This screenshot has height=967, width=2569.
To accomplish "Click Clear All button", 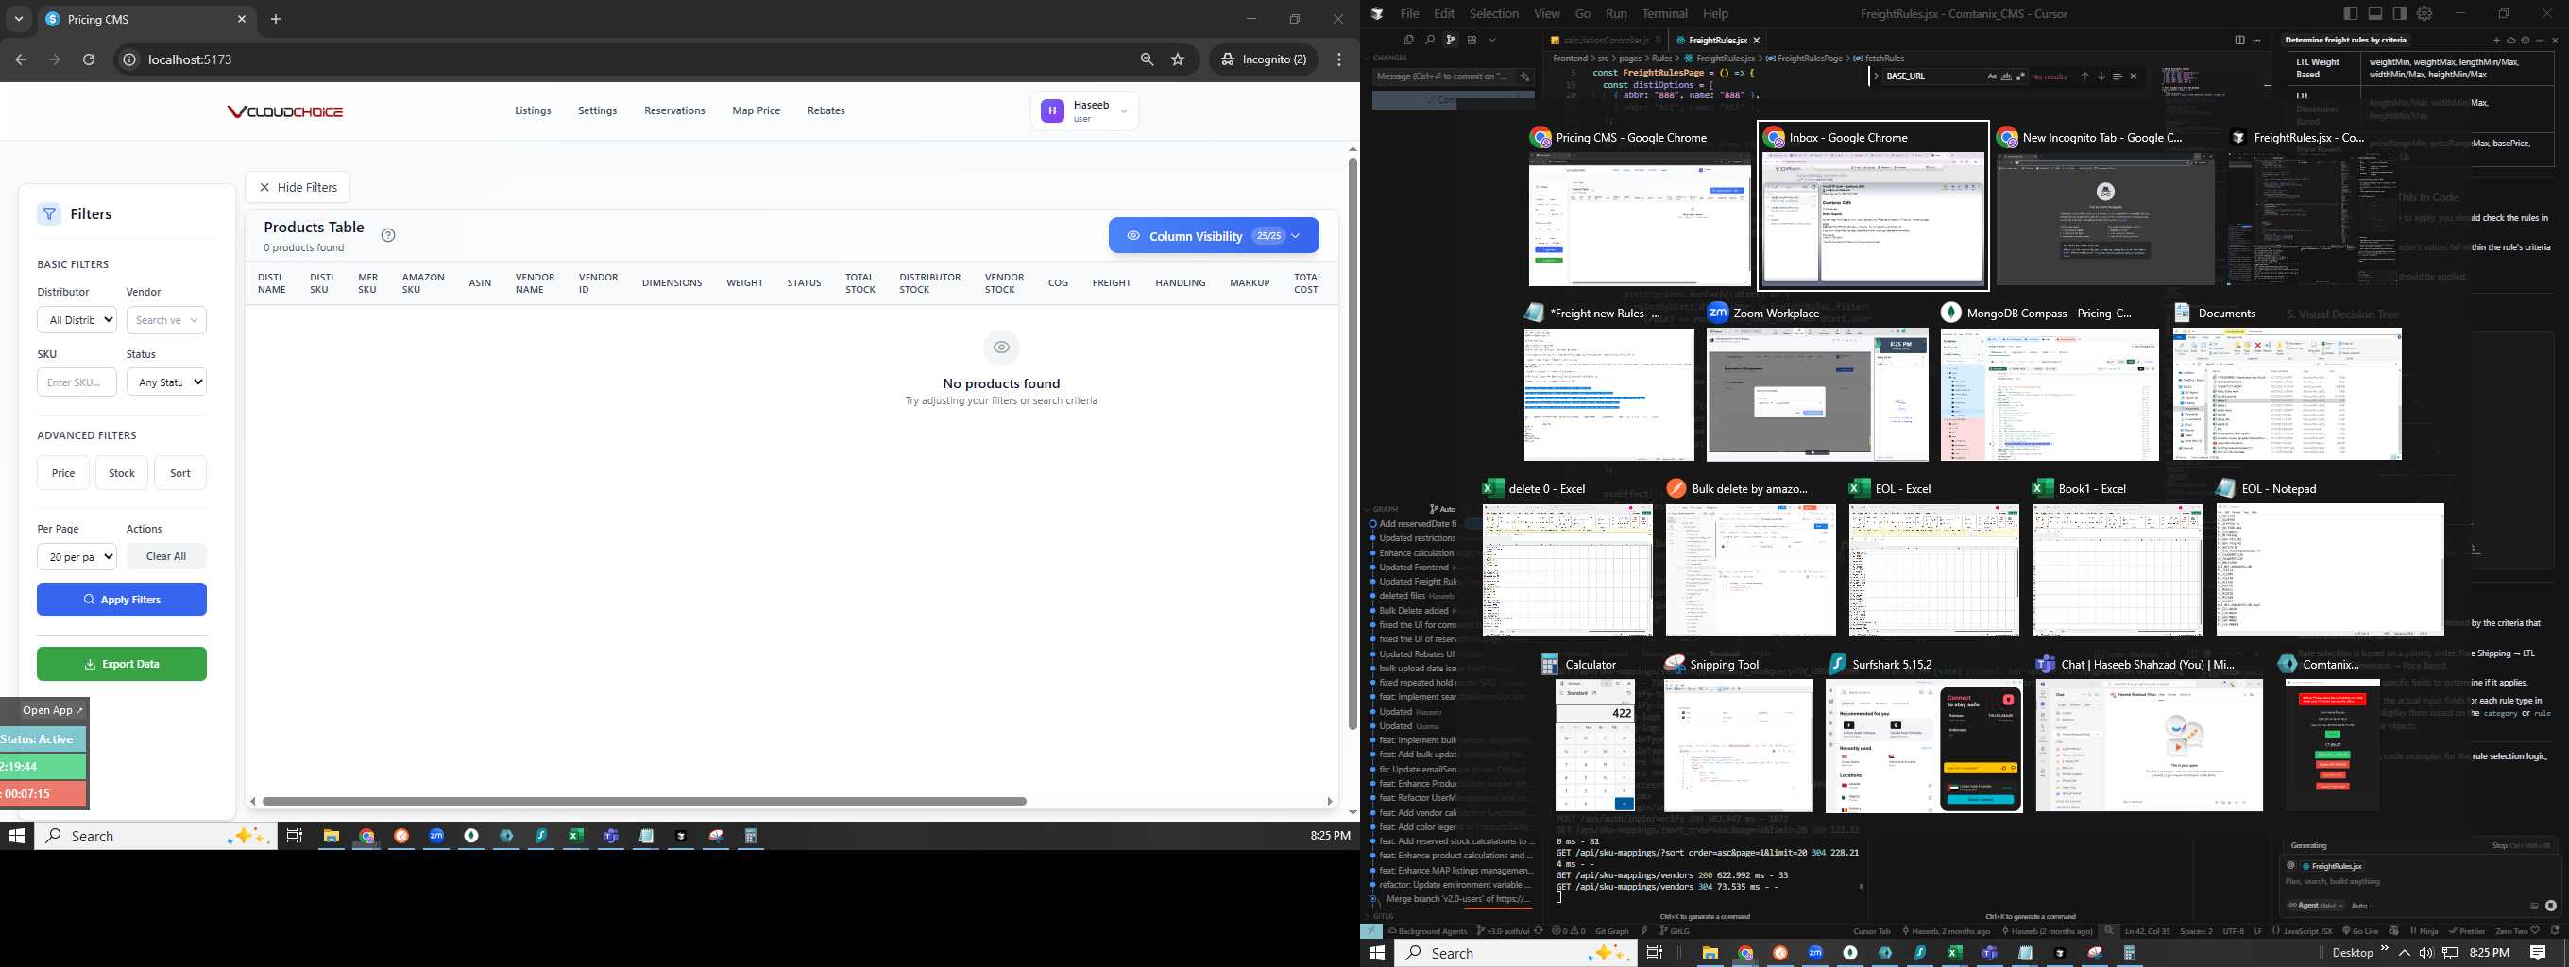I will click(165, 556).
